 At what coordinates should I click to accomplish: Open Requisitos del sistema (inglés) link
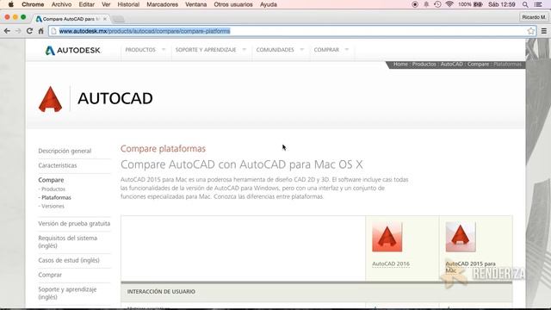coord(67,242)
